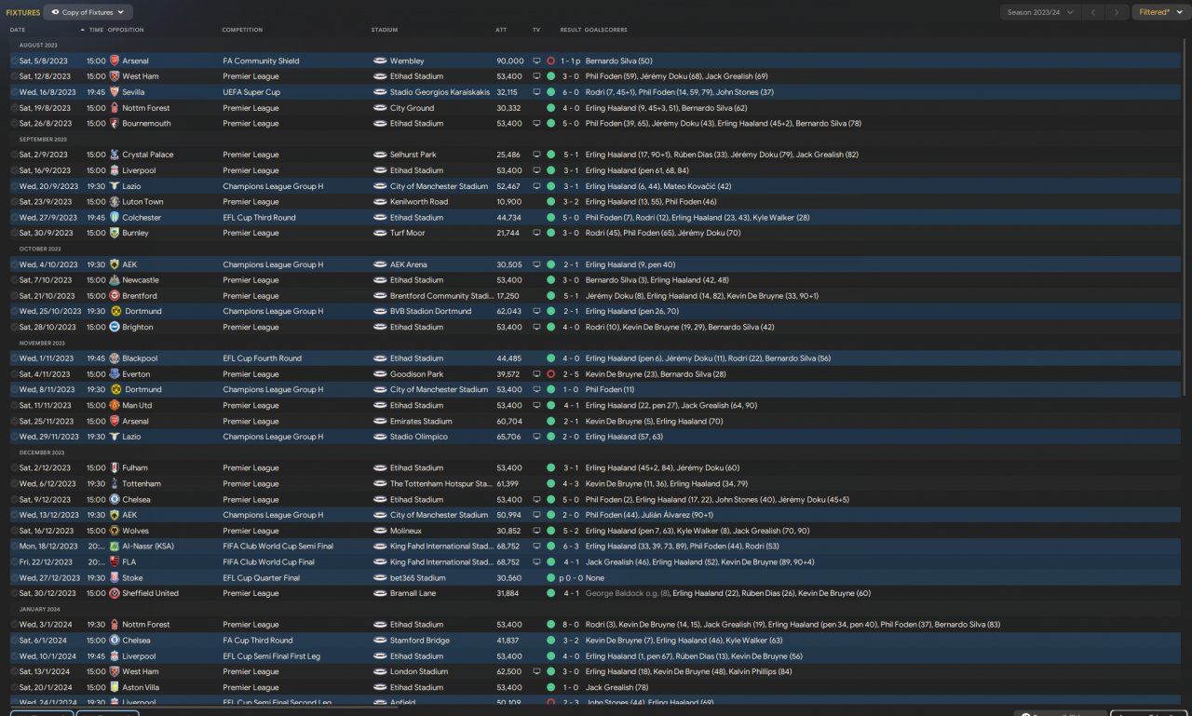Click the Blackpool club badge

click(x=114, y=358)
